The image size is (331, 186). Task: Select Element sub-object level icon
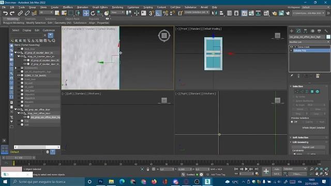click(x=317, y=91)
